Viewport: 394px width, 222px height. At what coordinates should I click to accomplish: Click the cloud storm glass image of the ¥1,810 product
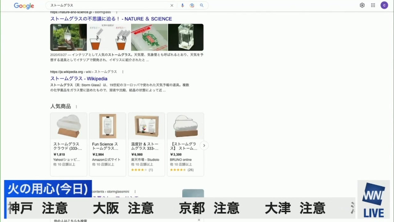[x=69, y=126]
